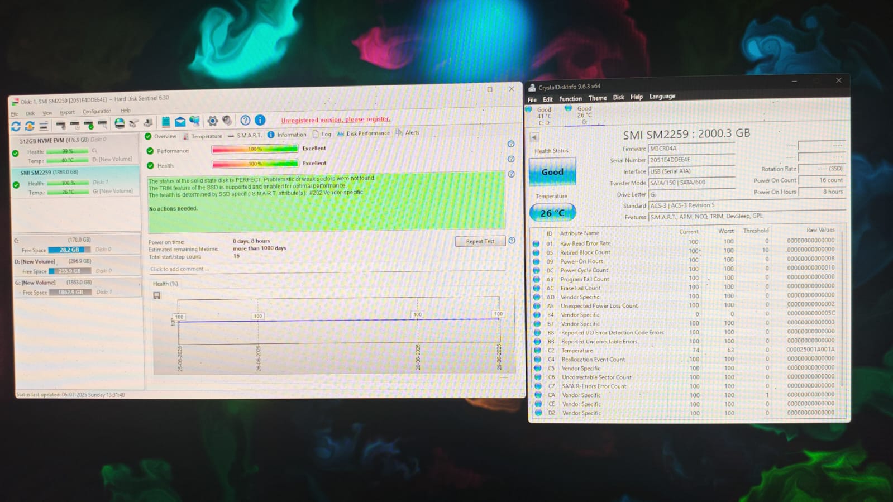Screen dimensions: 893x502
Task: Select the 512GB NVME EVM disk in list
Action: click(x=75, y=150)
